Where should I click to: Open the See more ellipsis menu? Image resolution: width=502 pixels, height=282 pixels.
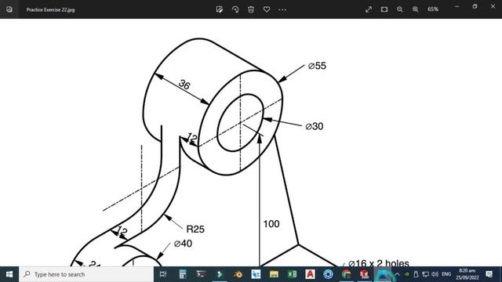[x=282, y=10]
